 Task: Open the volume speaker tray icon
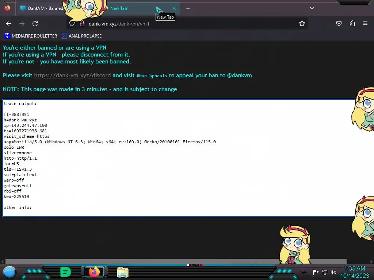(x=333, y=272)
